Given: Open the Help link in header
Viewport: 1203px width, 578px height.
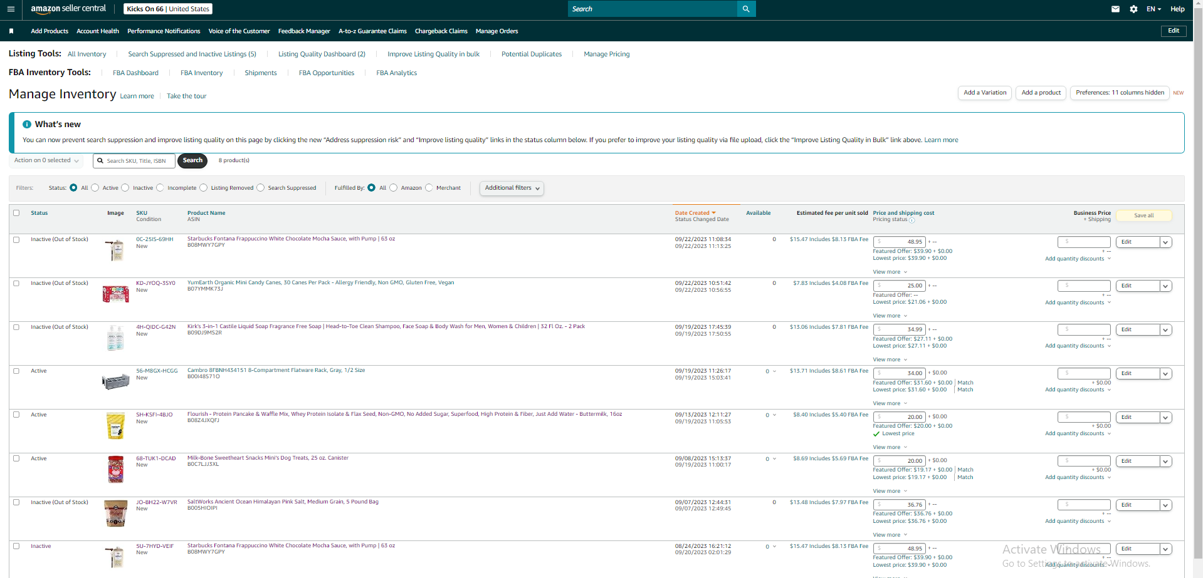Looking at the screenshot, I should (1177, 9).
